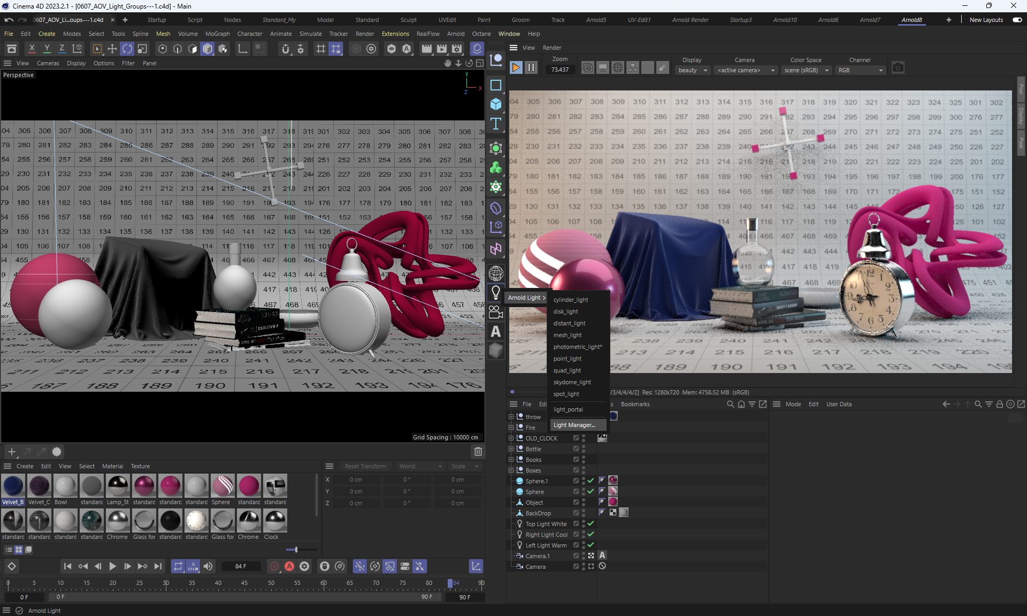Toggle the New Layouts switch
This screenshot has height=616, width=1027.
point(1017,20)
